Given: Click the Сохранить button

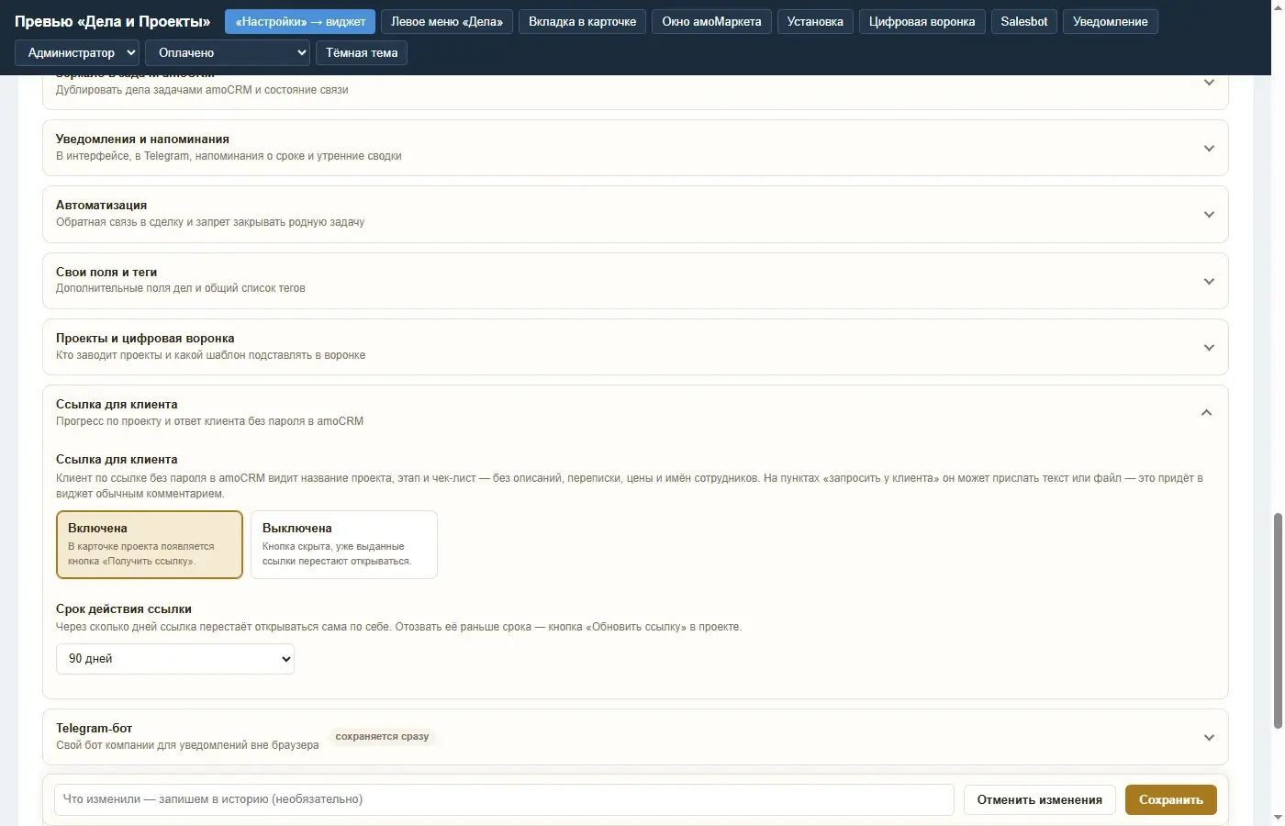Looking at the screenshot, I should [1171, 800].
